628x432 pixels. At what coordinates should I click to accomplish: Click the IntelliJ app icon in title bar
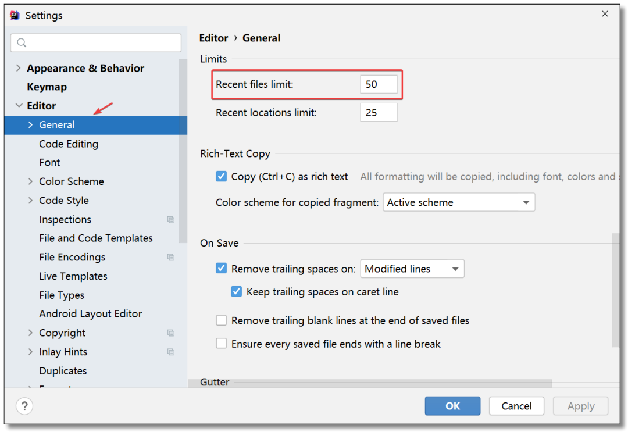pyautogui.click(x=15, y=15)
